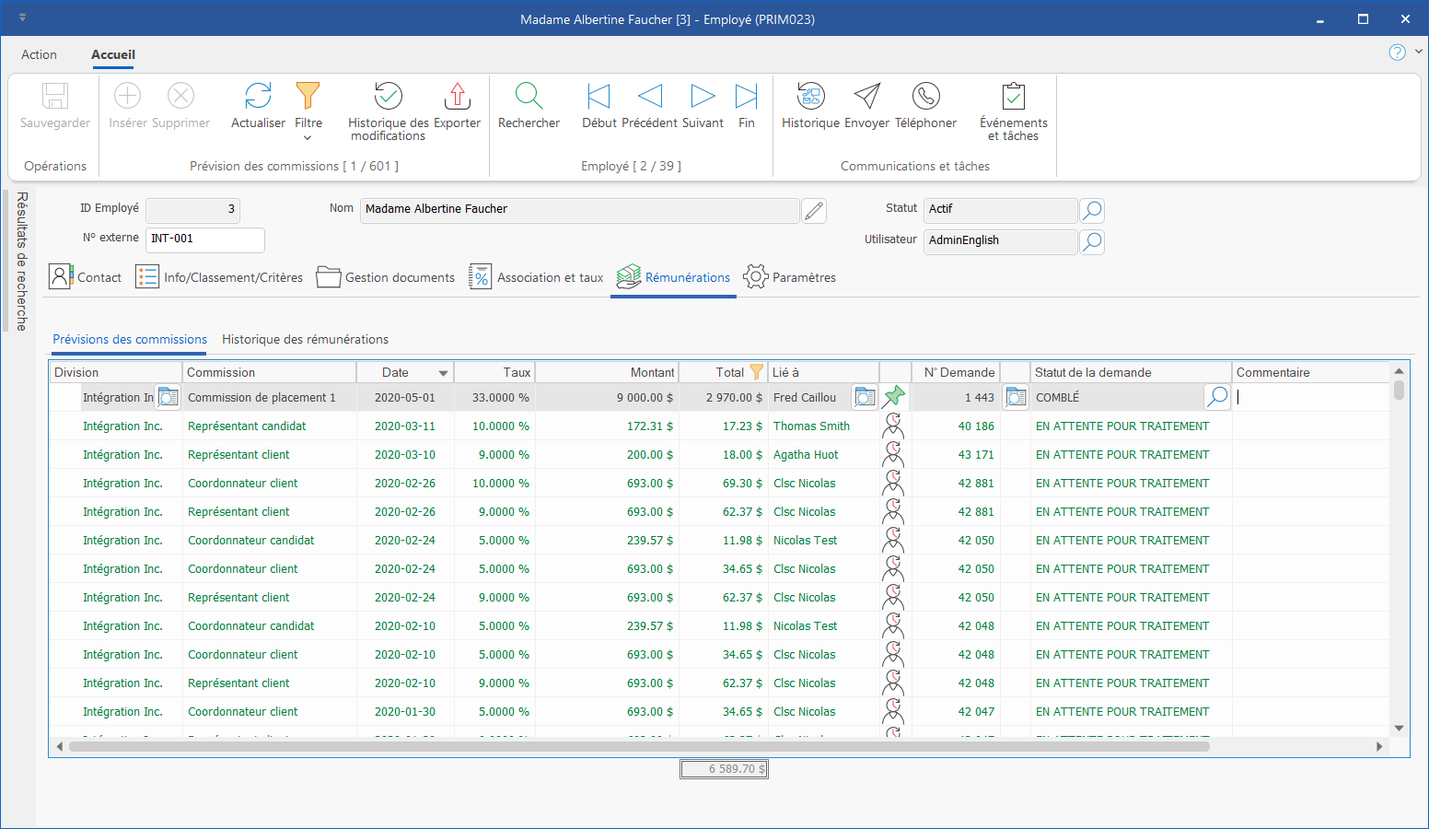The image size is (1429, 829).
Task: Click the Actualiser refresh icon
Action: tap(258, 97)
